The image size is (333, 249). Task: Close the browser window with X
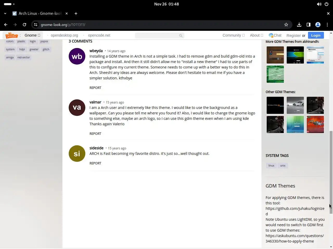click(x=328, y=13)
